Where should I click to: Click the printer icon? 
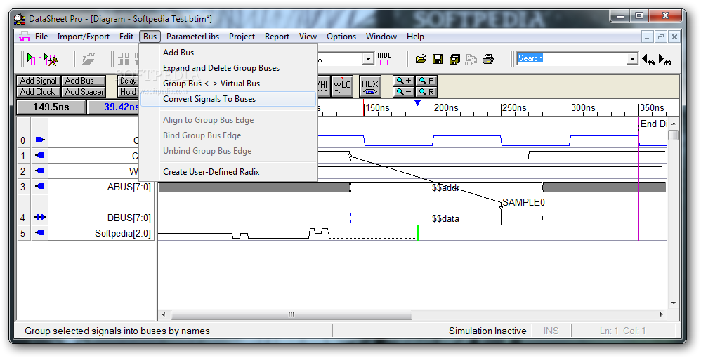click(488, 59)
